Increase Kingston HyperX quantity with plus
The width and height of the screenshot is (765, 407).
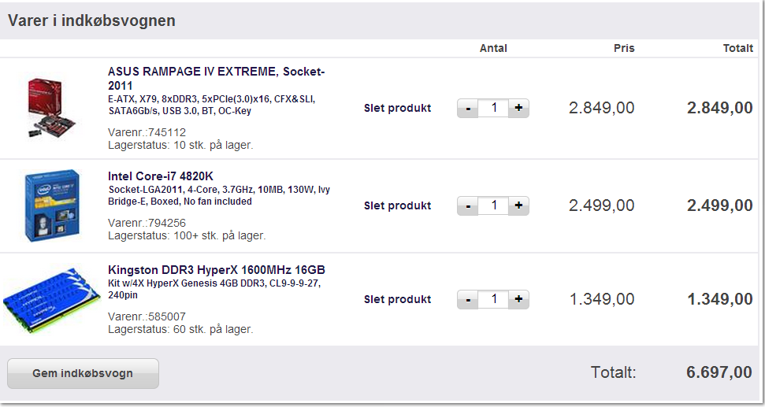pyautogui.click(x=518, y=299)
